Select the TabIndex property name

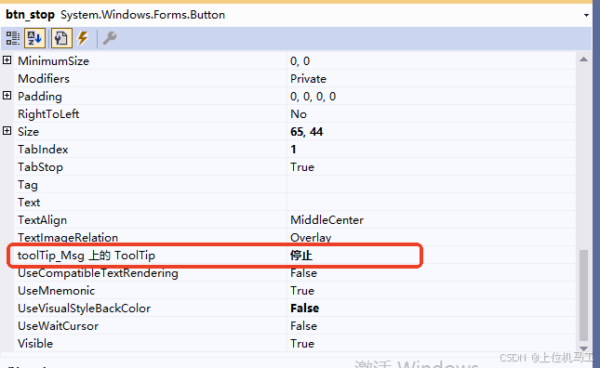(x=43, y=150)
